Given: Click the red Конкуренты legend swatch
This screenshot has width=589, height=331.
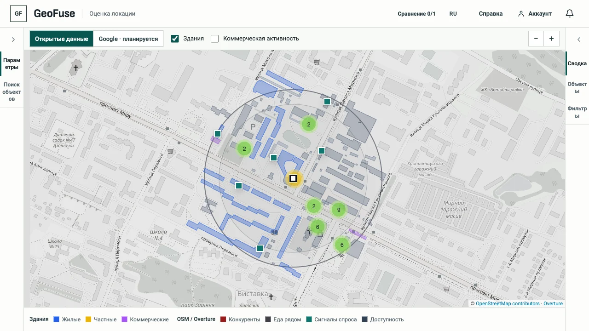Looking at the screenshot, I should point(223,320).
